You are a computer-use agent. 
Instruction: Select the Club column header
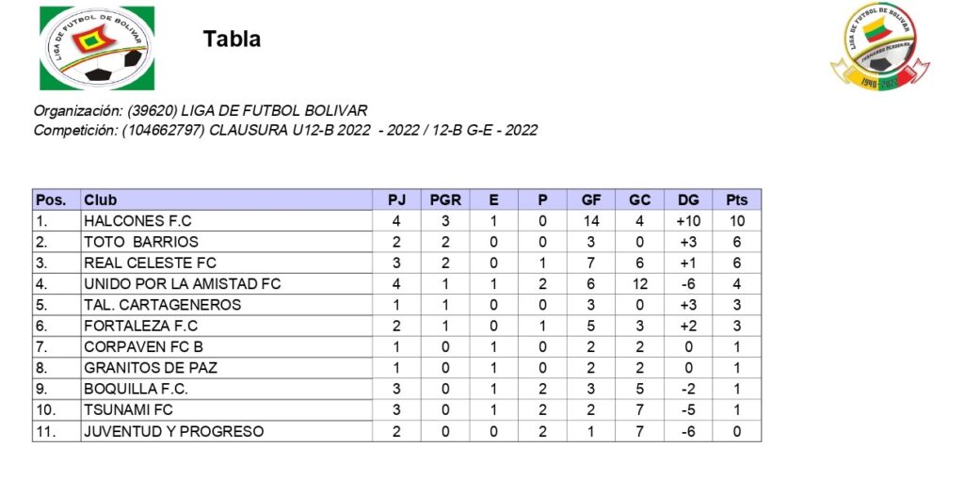tap(101, 200)
